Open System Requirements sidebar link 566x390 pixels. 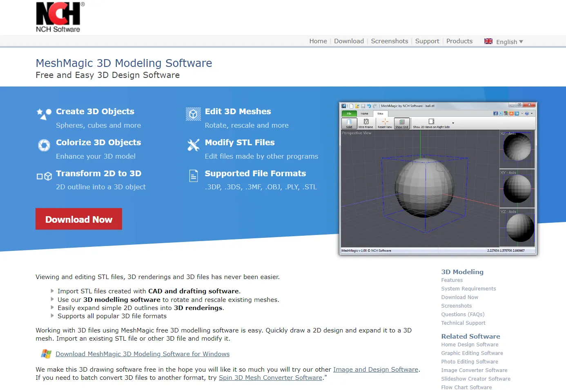point(468,289)
